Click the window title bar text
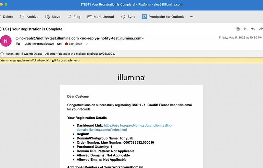Image resolution: width=263 pixels, height=168 pixels. click(x=131, y=5)
